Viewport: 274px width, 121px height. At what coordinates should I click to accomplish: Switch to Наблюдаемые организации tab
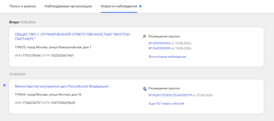(x=68, y=6)
